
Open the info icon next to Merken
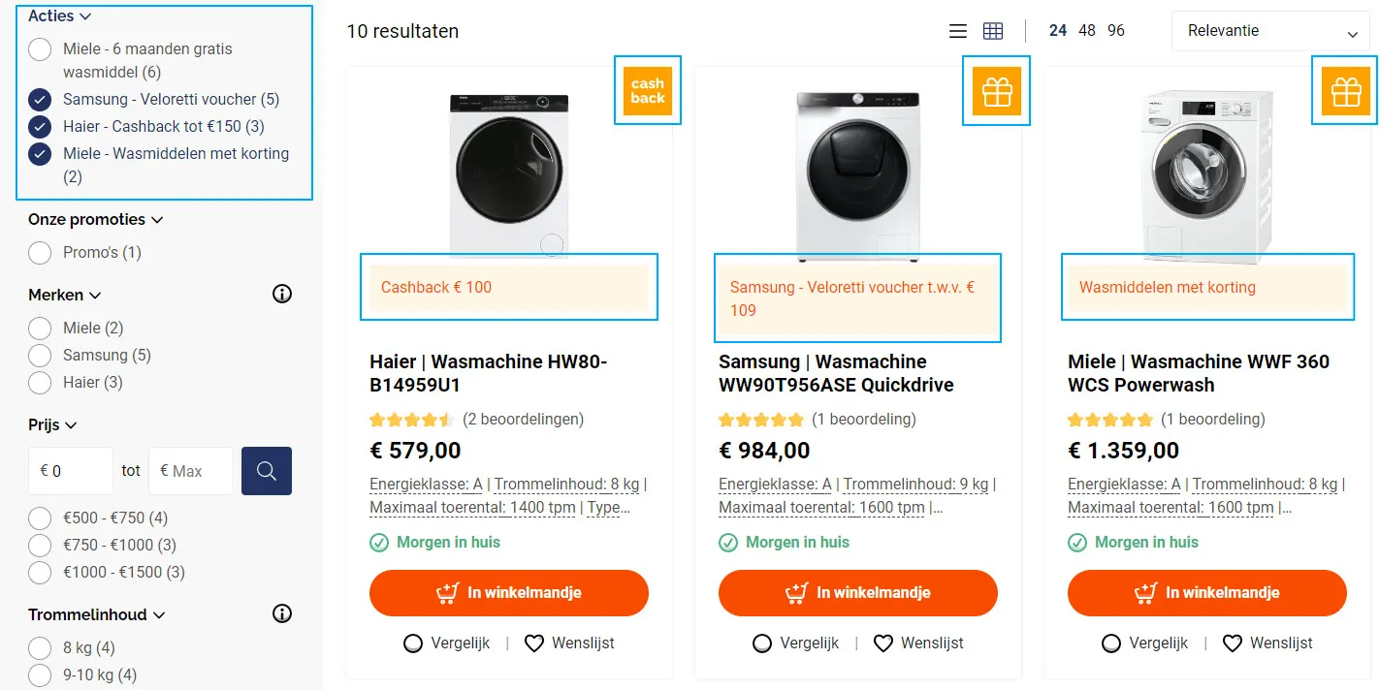(x=281, y=293)
